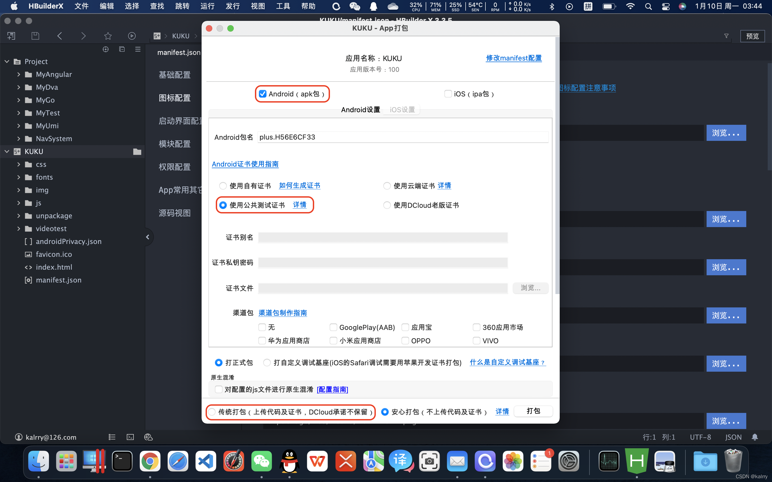
Task: Collapse the Project root folder
Action: pyautogui.click(x=7, y=62)
